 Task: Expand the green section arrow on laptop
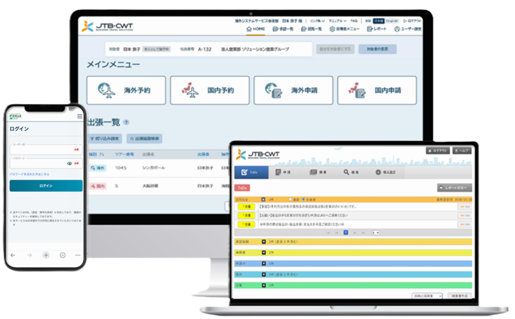coord(264,285)
